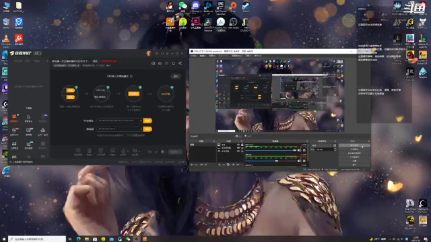Toggle lock on first OBS source
The width and height of the screenshot is (431, 242).
click(242, 145)
